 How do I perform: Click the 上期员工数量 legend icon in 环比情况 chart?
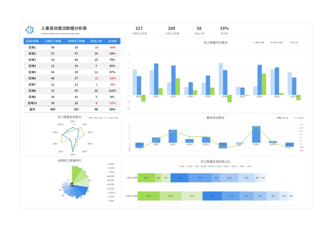pyautogui.click(x=252, y=42)
